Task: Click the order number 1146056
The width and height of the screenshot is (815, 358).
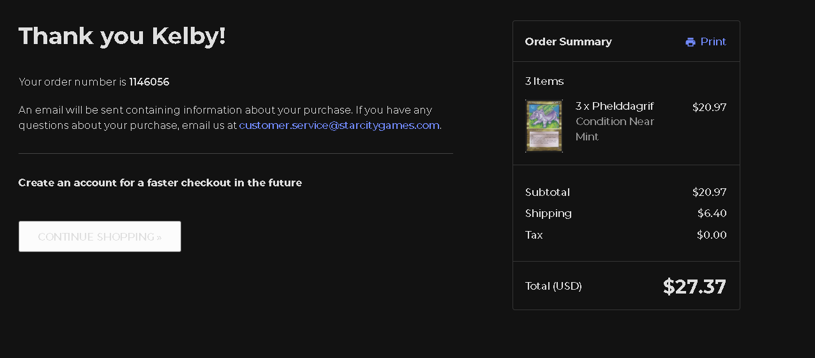Action: click(x=149, y=82)
